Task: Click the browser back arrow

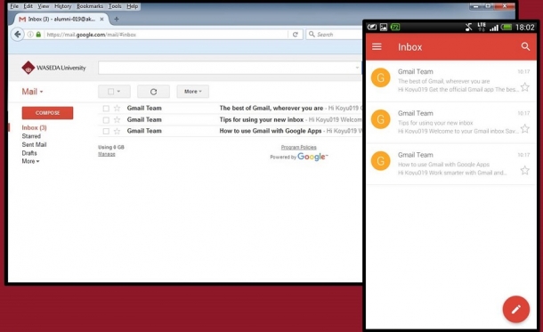Action: click(18, 35)
